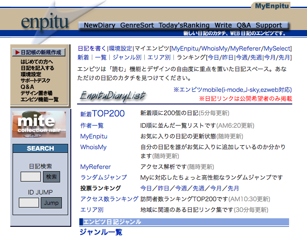
Task: Open Support in the navigation bar
Action: (268, 25)
